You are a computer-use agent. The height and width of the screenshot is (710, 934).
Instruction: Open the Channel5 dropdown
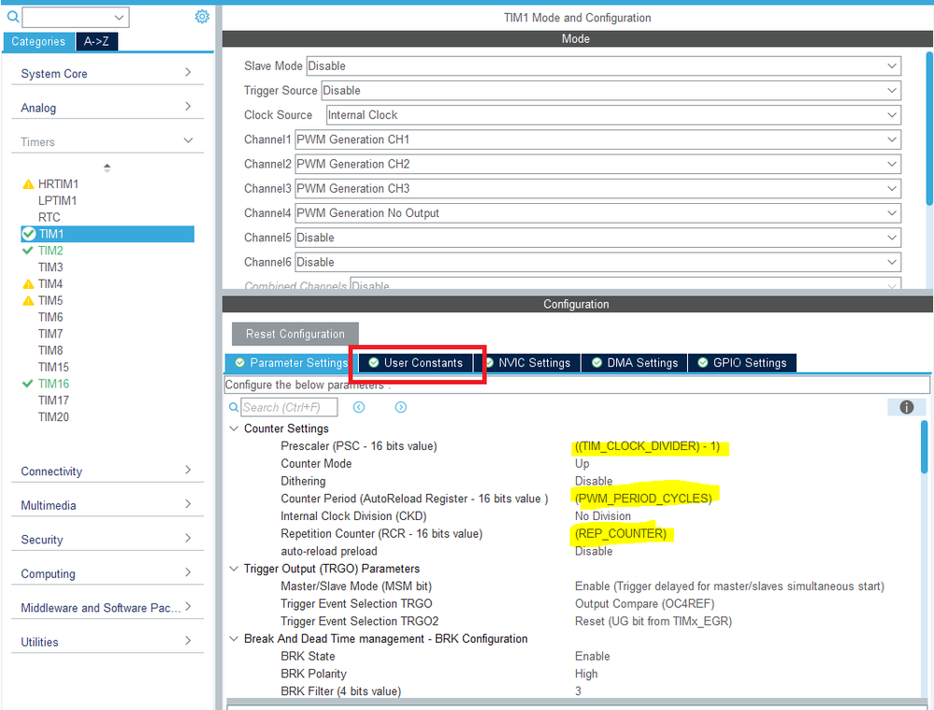(598, 238)
